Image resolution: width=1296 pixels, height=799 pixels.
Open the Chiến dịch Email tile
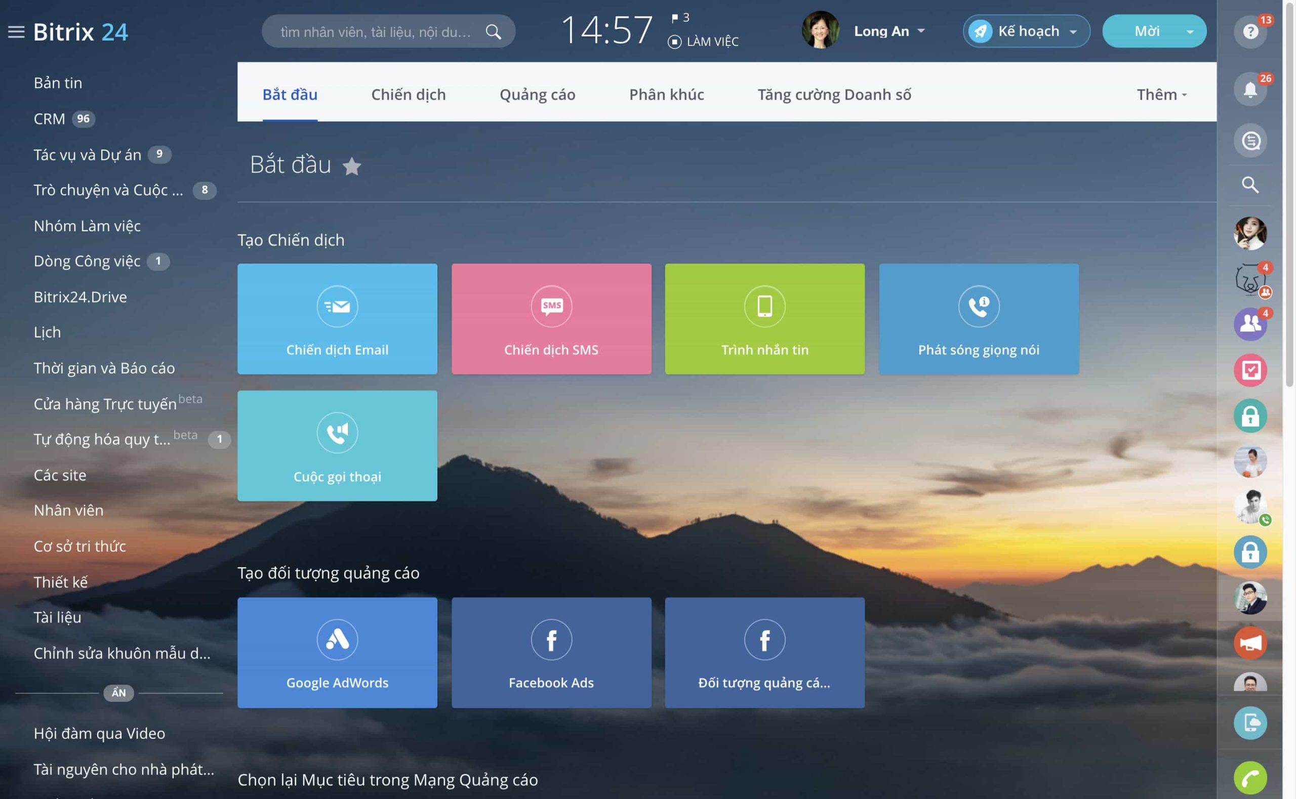[337, 319]
